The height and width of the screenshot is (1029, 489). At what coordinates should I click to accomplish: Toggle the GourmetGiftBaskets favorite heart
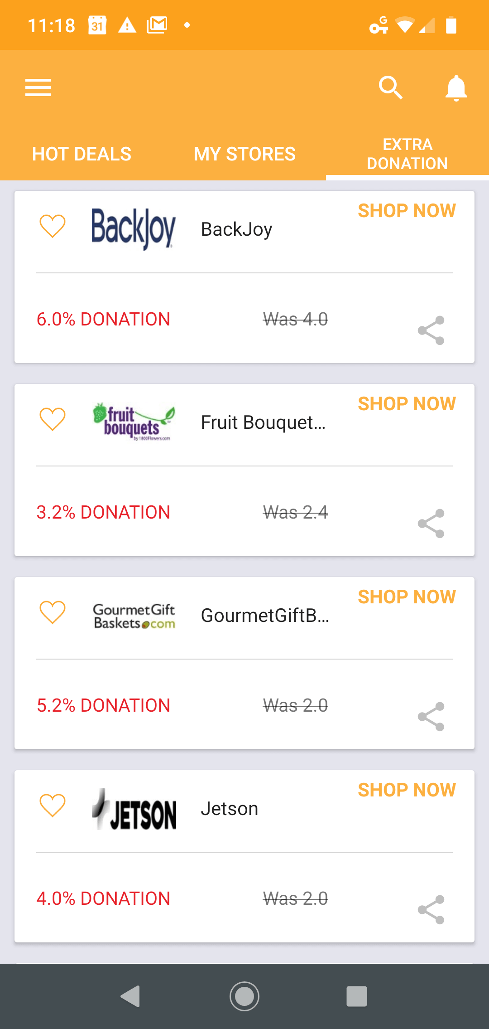53,612
